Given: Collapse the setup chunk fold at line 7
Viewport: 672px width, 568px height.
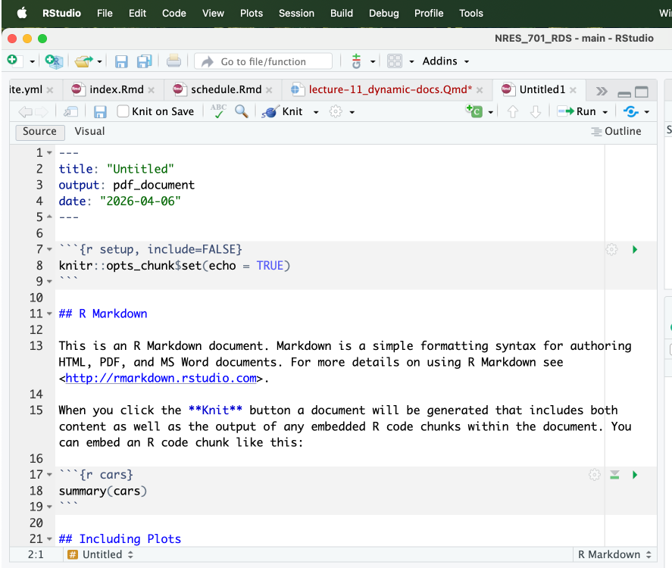Looking at the screenshot, I should [49, 249].
